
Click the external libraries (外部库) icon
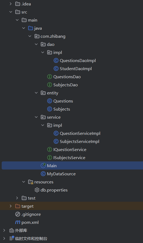[12, 230]
